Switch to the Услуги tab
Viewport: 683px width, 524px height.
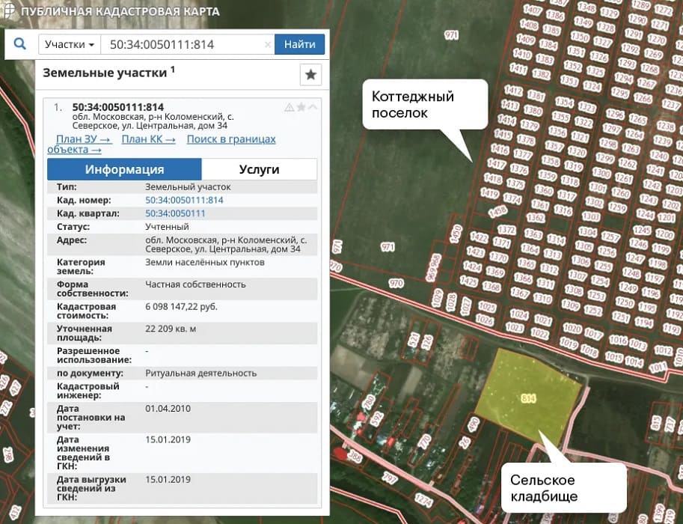259,169
